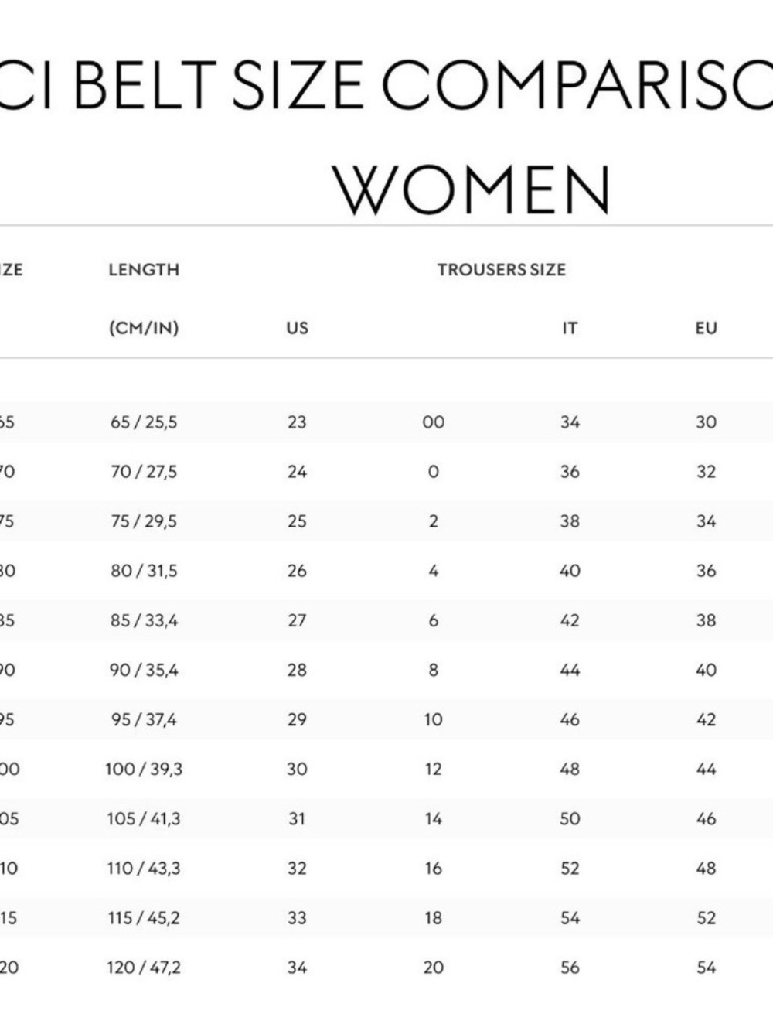
Task: Select the EU size 54 cell
Action: (707, 968)
